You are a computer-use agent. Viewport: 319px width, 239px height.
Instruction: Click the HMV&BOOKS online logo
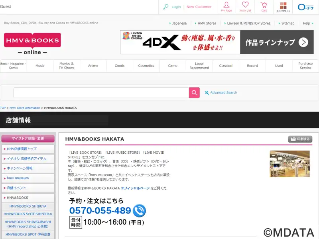click(x=33, y=44)
